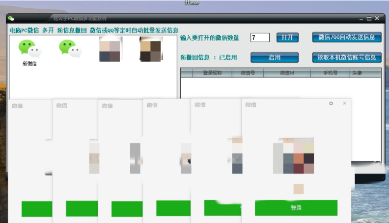Click the 输入要打开的微信数量 label
The height and width of the screenshot is (223, 389).
tap(210, 38)
